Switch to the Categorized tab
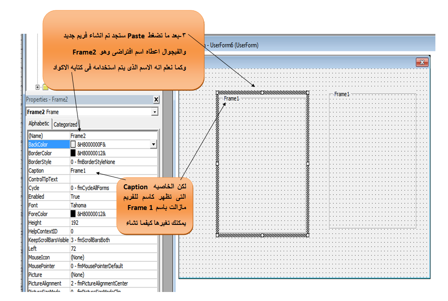The height and width of the screenshot is (301, 448). [x=65, y=124]
